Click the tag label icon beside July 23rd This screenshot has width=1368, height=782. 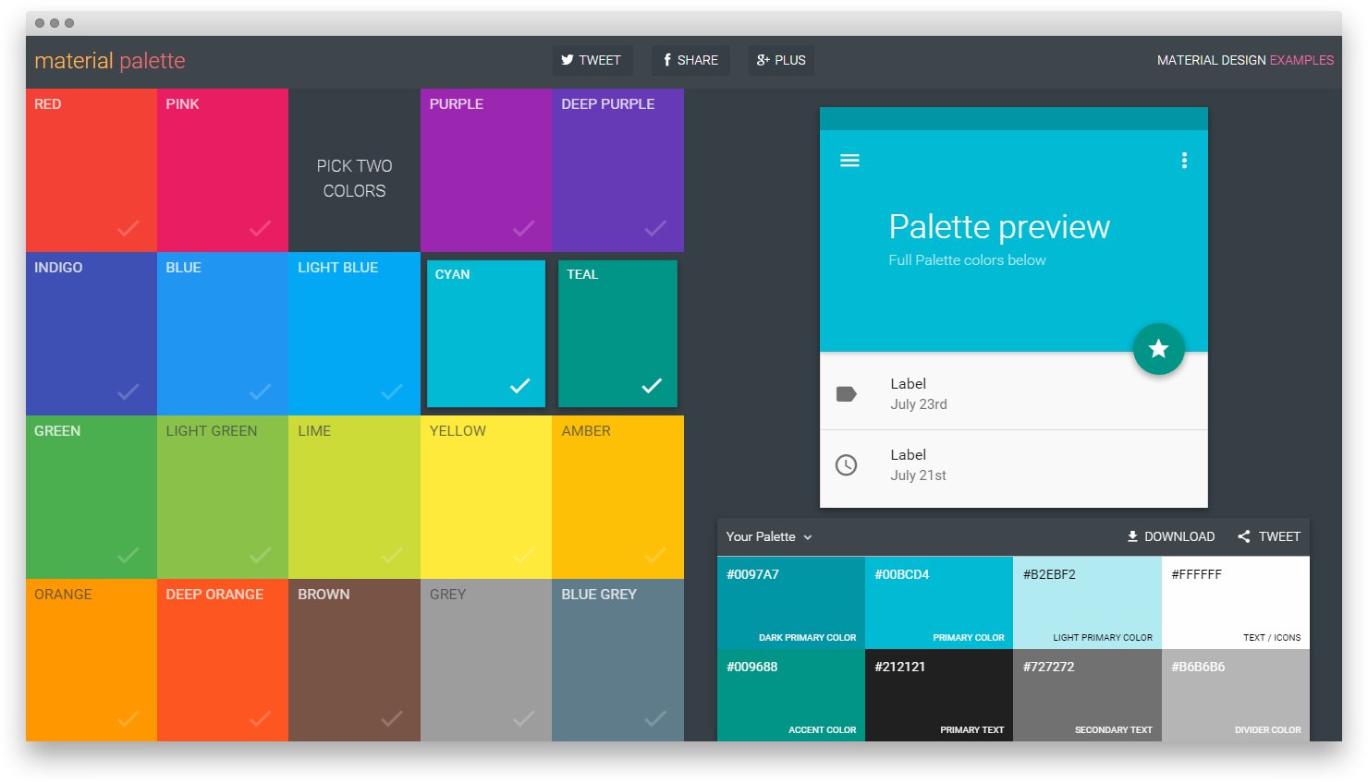coord(846,394)
